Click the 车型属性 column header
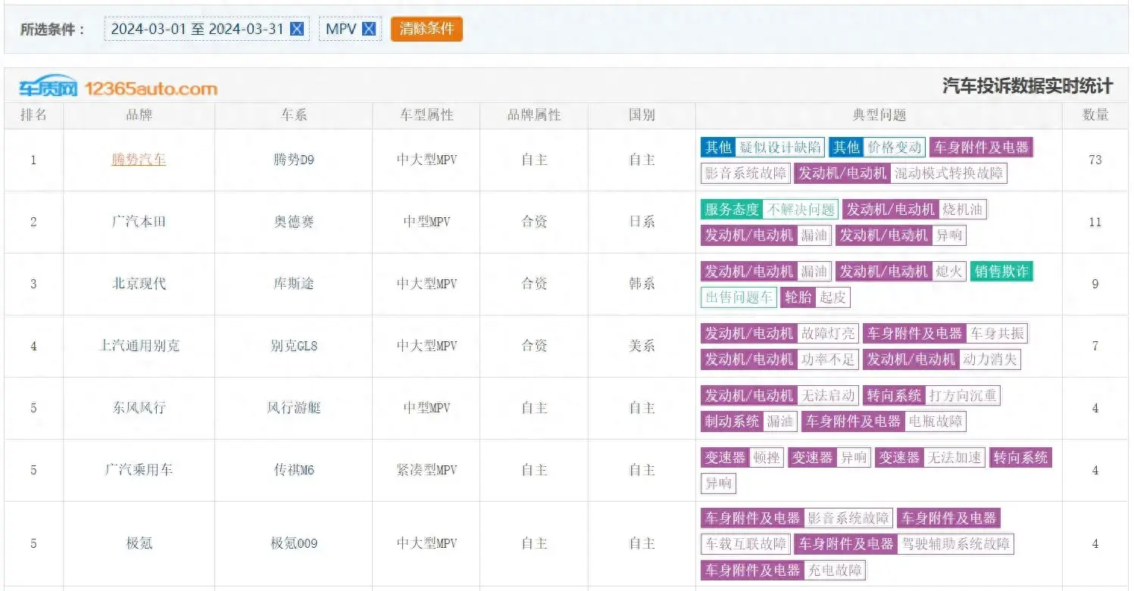The height and width of the screenshot is (591, 1134). tap(426, 115)
